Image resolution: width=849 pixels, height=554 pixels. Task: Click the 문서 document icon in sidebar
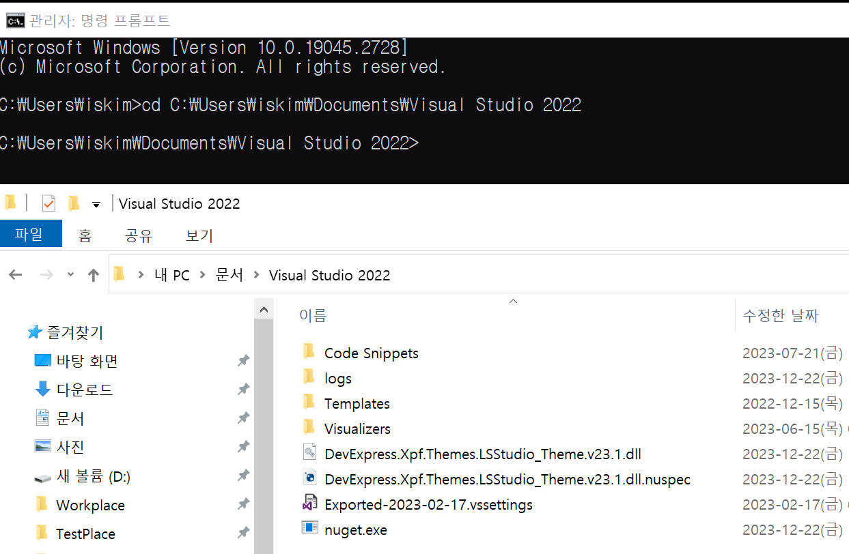(43, 418)
